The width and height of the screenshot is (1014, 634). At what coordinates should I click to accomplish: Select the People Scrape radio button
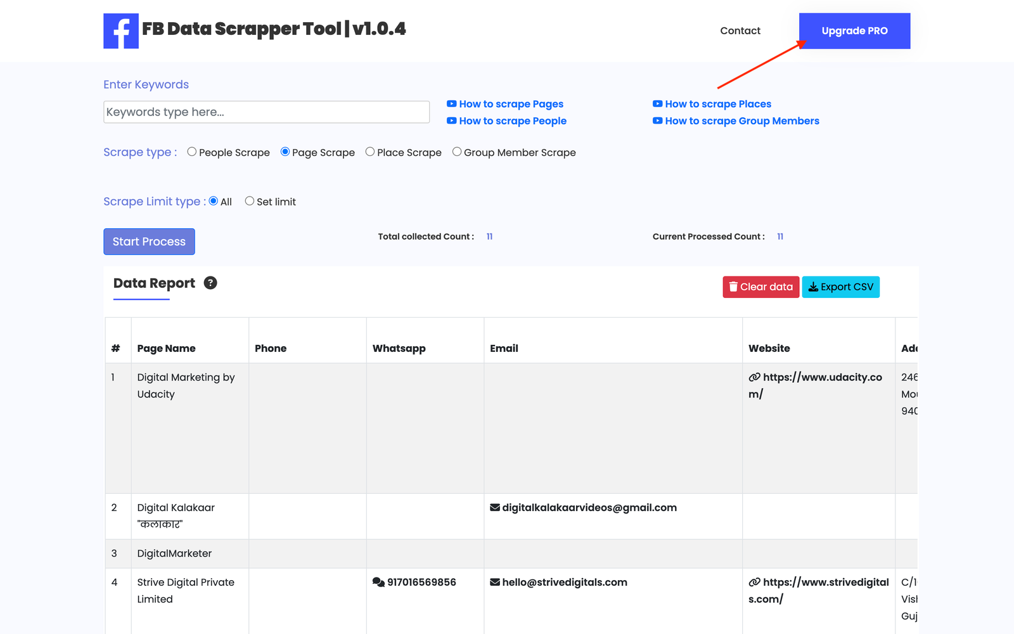[x=191, y=152]
